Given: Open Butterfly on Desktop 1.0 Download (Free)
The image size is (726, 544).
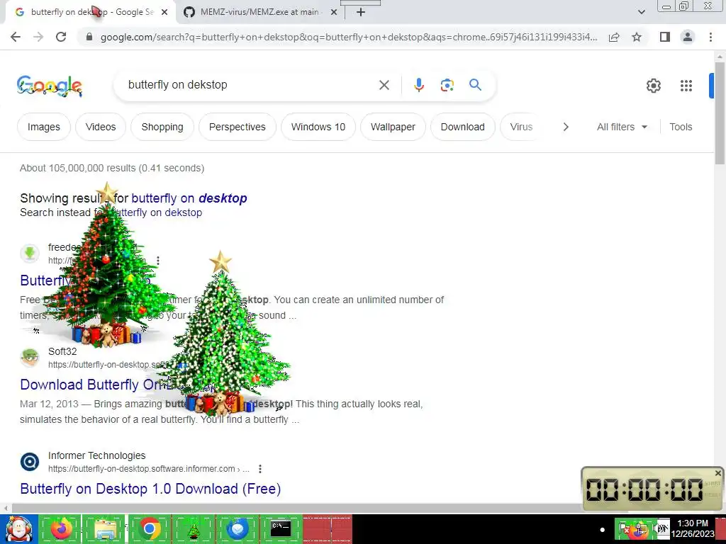Looking at the screenshot, I should (150, 489).
